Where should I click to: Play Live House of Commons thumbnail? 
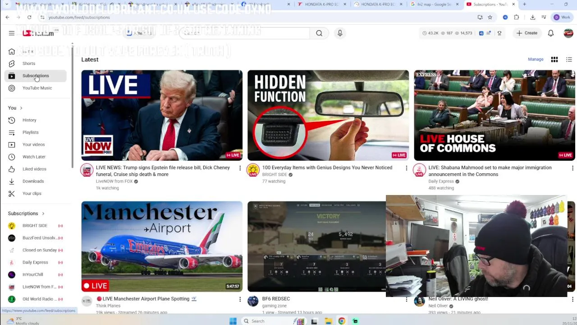[x=495, y=115]
